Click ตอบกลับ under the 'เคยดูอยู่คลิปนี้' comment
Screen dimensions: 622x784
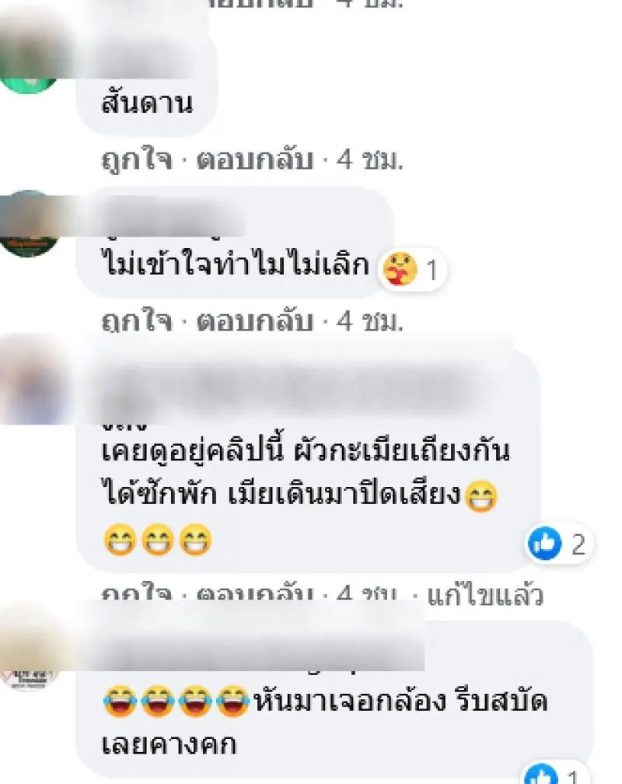[254, 595]
